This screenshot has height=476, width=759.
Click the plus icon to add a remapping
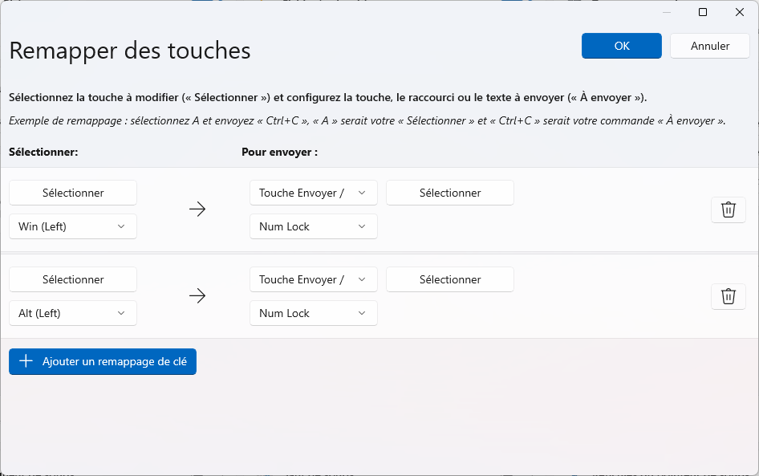coord(26,361)
